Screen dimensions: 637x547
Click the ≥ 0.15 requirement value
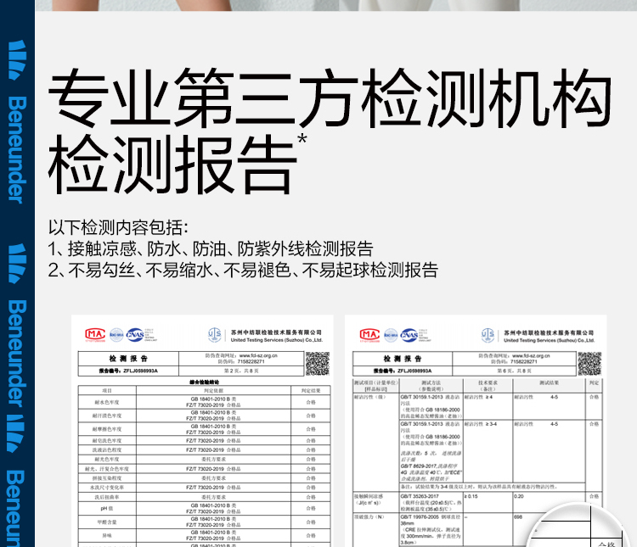471,496
